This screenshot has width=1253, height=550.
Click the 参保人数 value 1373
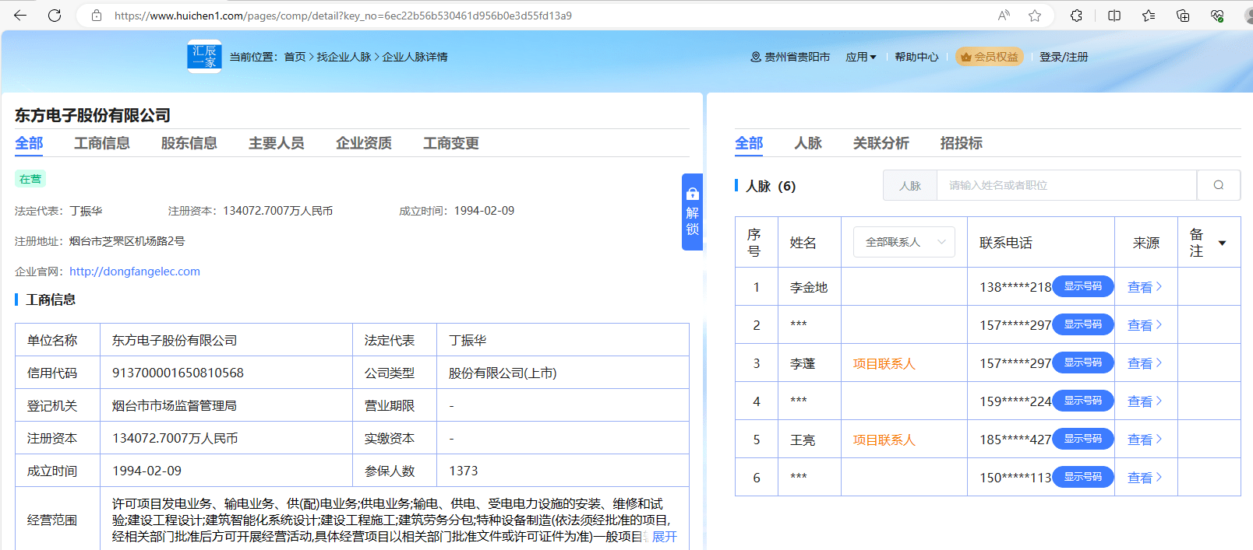coord(464,471)
